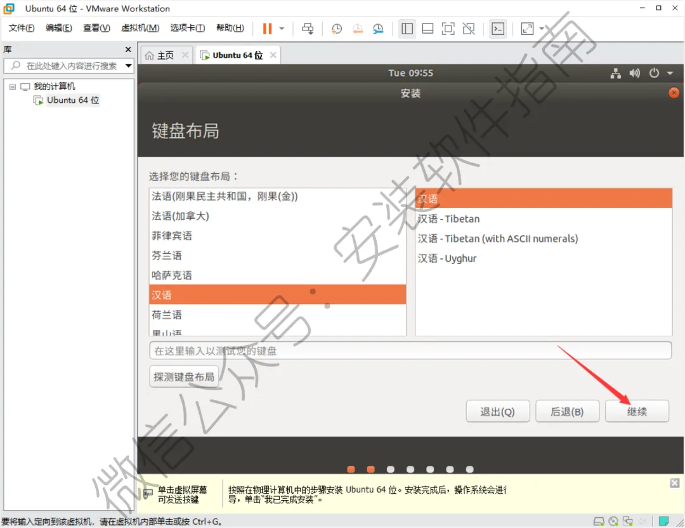Screen dimensions: 685x528
Task: Select 汉语 - Tibetan variant
Action: click(x=544, y=218)
